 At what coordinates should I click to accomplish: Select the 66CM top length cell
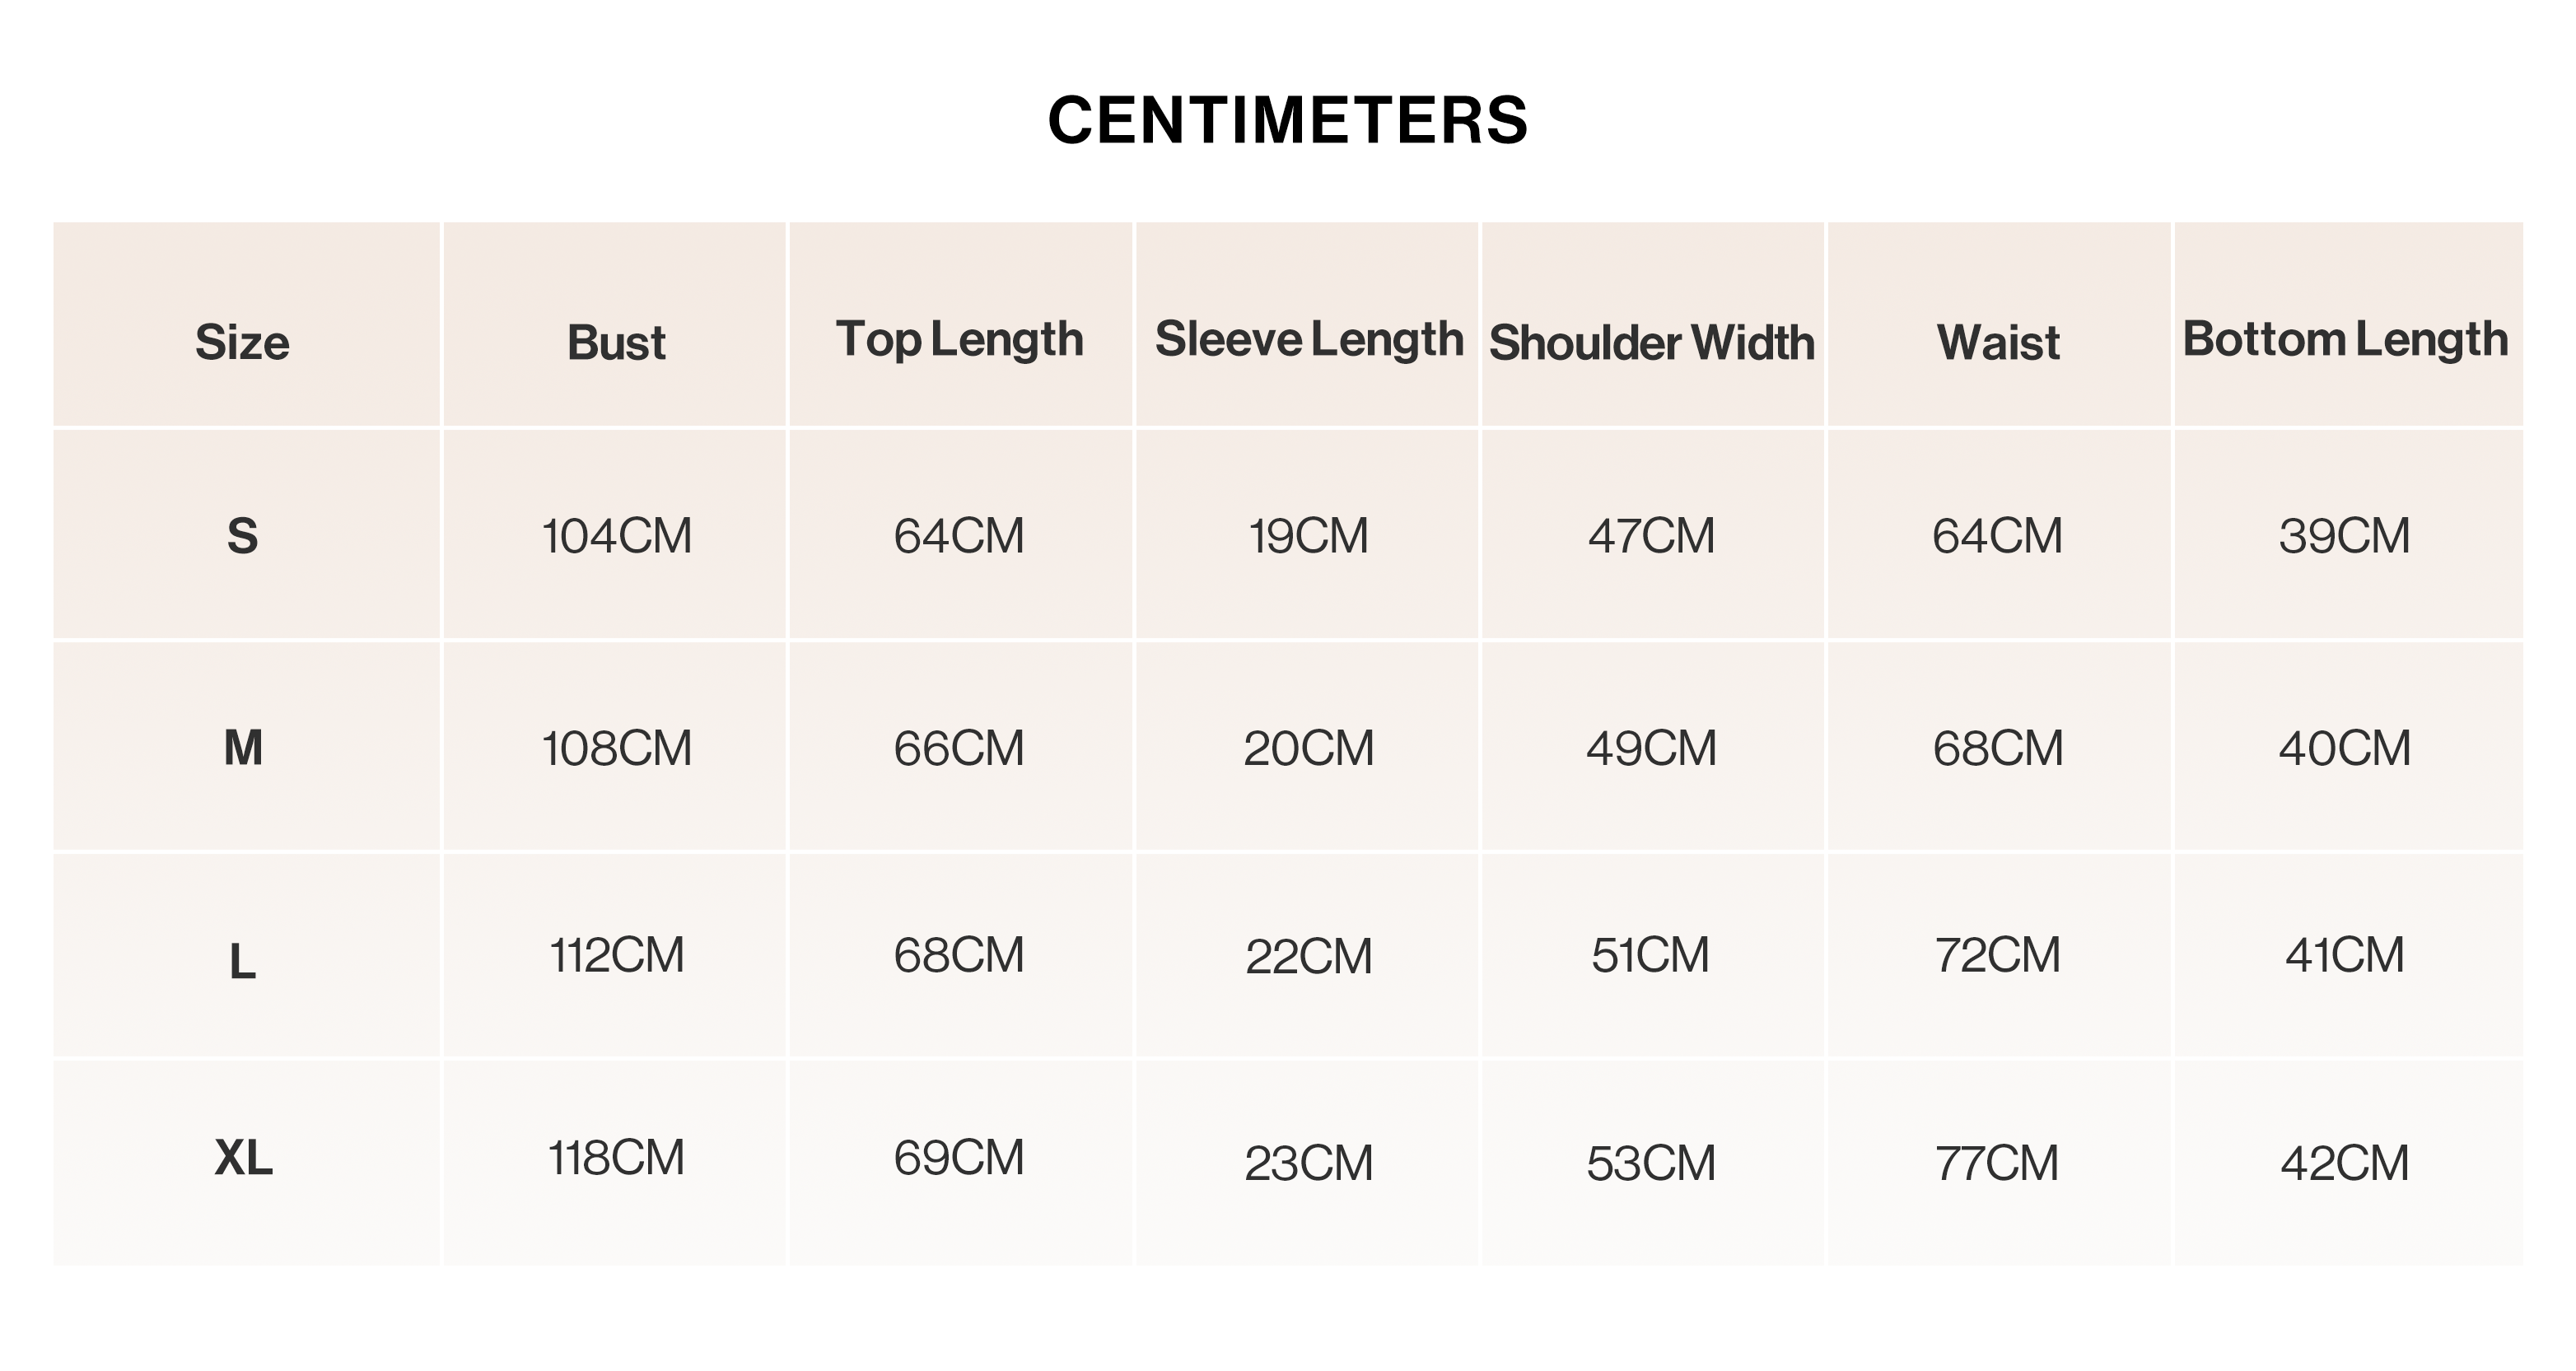click(x=959, y=748)
